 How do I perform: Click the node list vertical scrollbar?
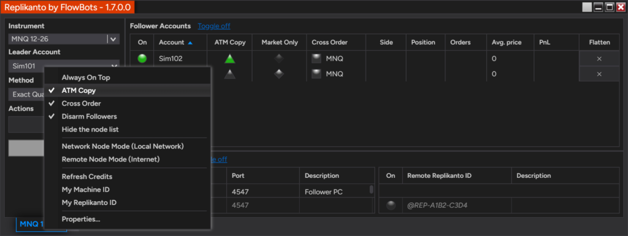[x=371, y=190]
